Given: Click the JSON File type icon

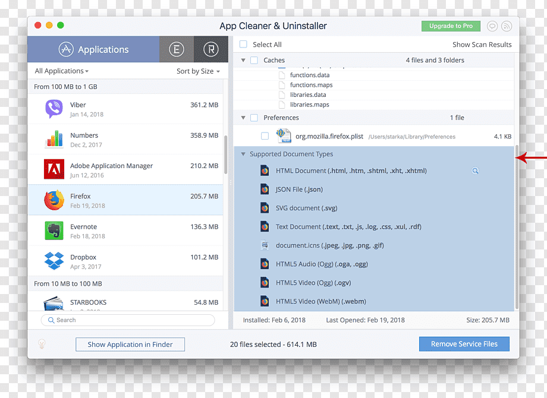Looking at the screenshot, I should tap(265, 189).
